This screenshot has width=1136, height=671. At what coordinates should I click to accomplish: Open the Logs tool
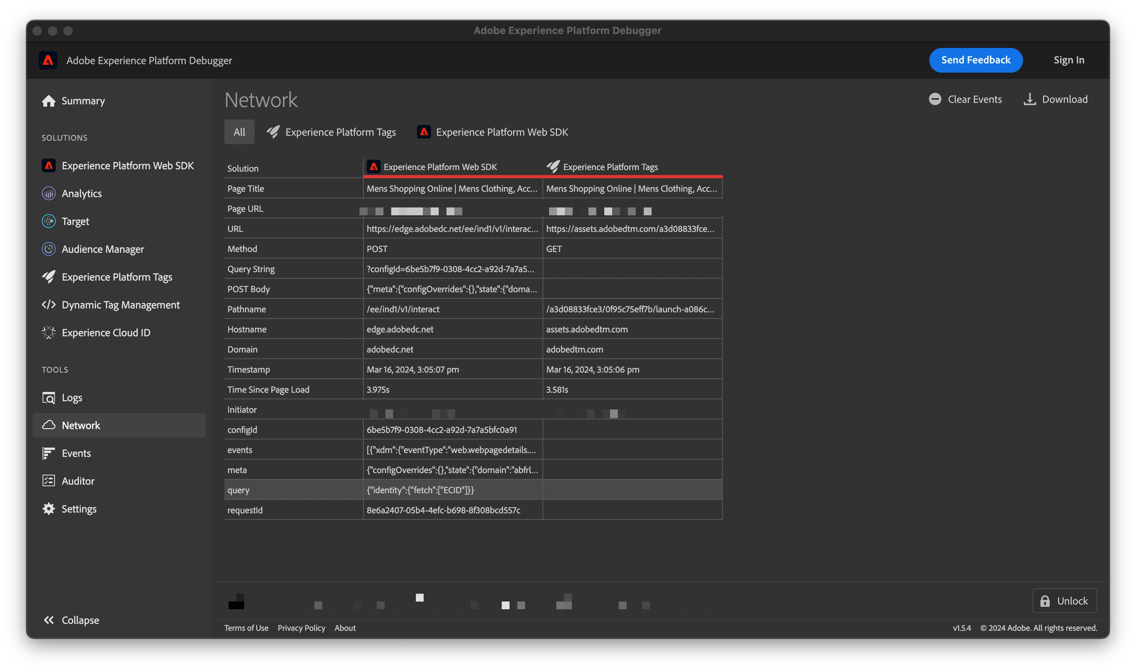point(72,397)
